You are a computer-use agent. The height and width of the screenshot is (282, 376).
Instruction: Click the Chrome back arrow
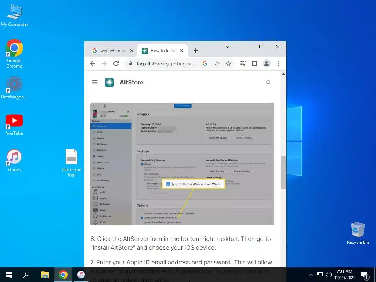[x=93, y=64]
